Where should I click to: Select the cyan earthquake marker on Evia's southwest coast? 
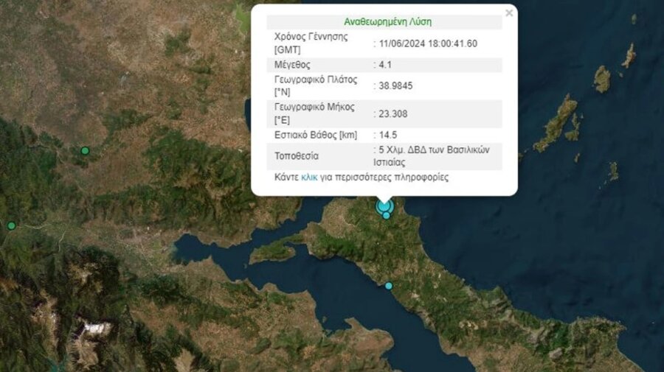[388, 287]
